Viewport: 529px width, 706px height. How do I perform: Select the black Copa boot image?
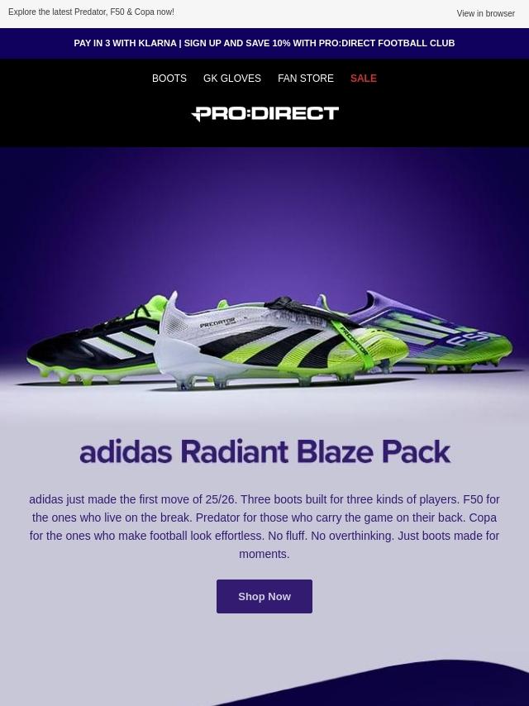(x=93, y=345)
